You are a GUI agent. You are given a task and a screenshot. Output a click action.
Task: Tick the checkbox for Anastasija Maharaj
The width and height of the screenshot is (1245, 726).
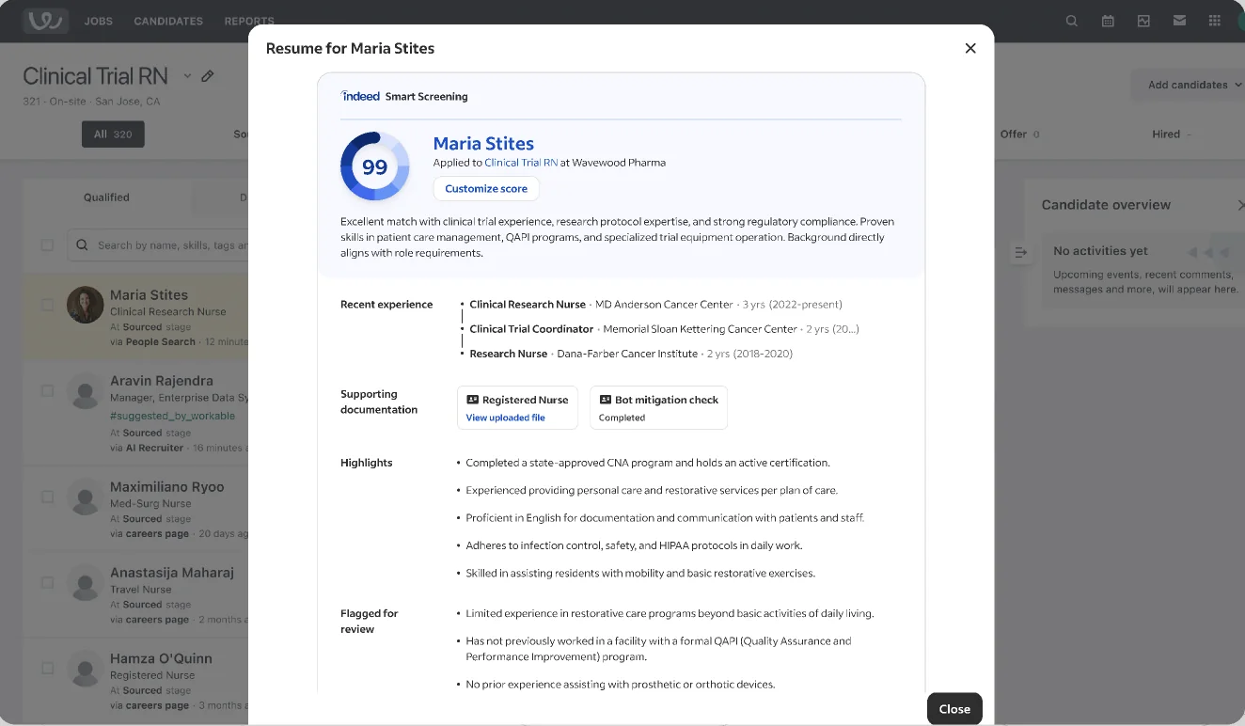pyautogui.click(x=47, y=583)
